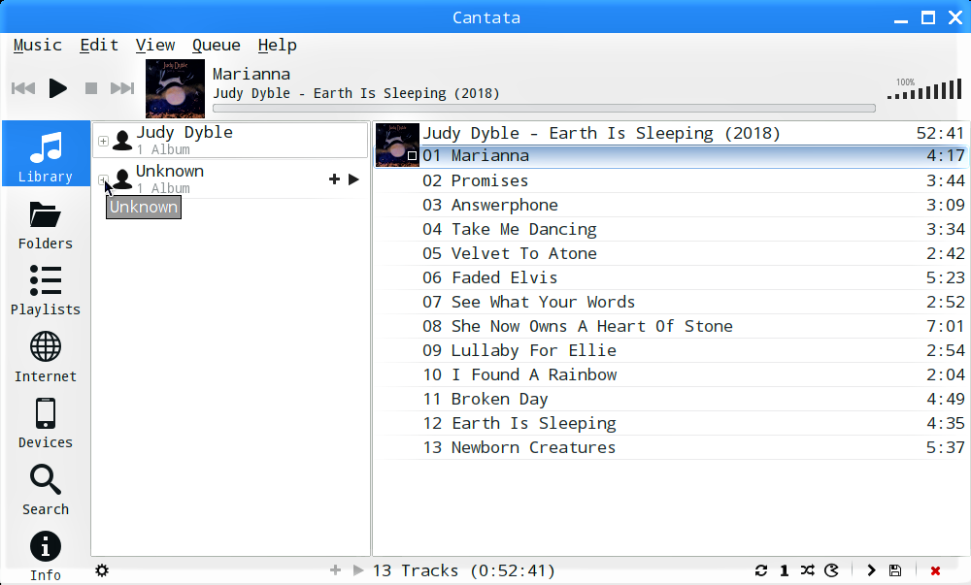This screenshot has height=585, width=971.
Task: Select track 05 Velvet To Atone
Action: 671,253
